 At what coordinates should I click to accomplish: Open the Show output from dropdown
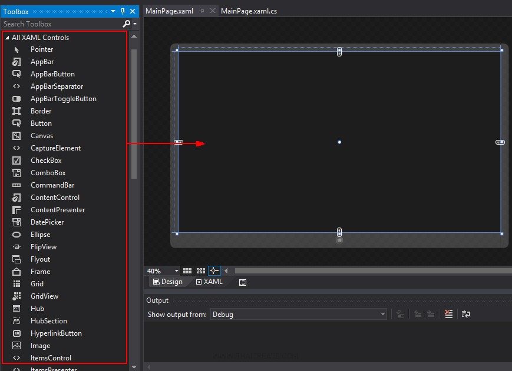pos(382,315)
